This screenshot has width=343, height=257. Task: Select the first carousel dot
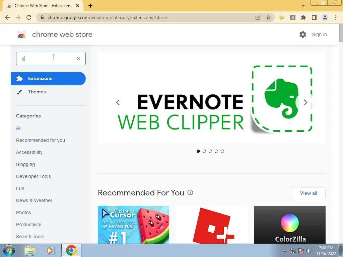[x=198, y=151]
